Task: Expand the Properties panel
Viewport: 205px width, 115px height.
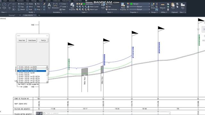Action: coord(134,12)
